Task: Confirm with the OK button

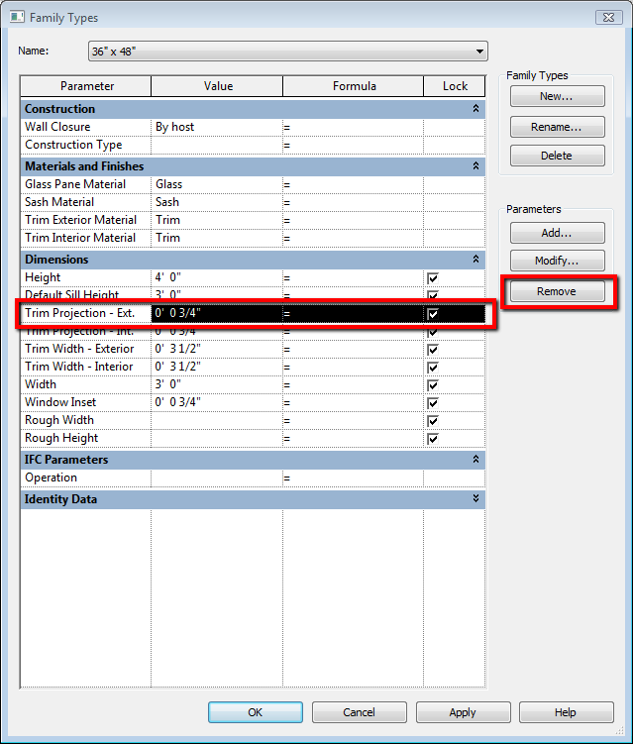Action: 256,712
